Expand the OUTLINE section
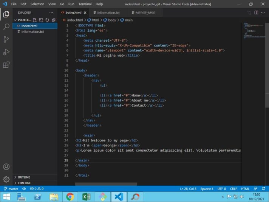 (x=23, y=177)
